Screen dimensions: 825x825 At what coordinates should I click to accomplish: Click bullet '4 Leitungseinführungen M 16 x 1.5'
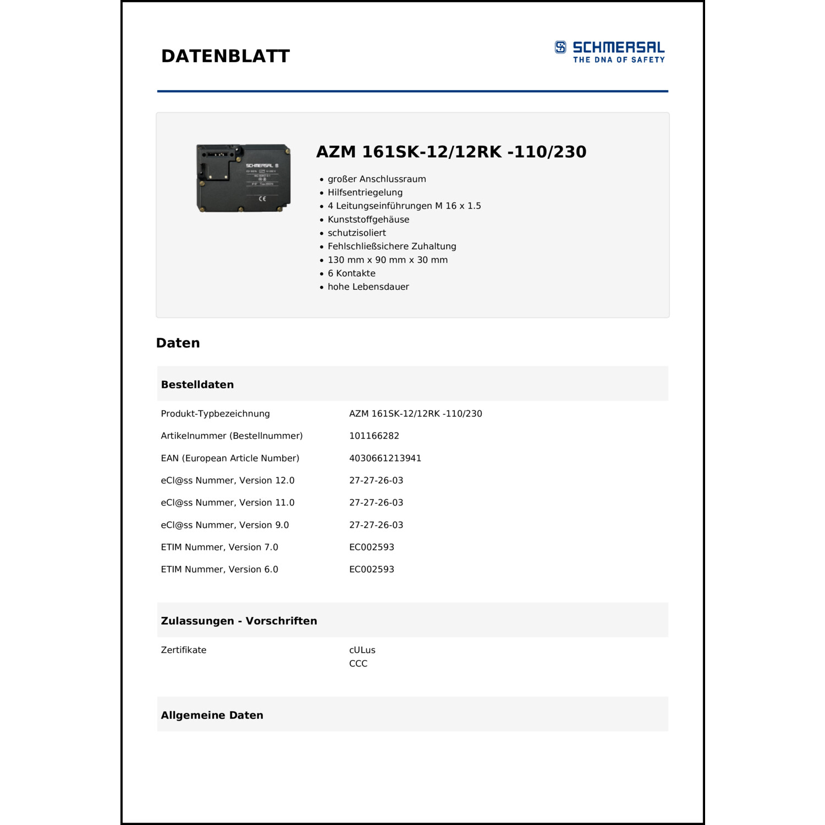tap(404, 206)
